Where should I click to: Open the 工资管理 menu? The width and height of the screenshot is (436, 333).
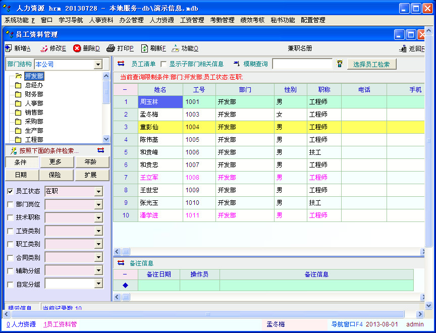(192, 20)
